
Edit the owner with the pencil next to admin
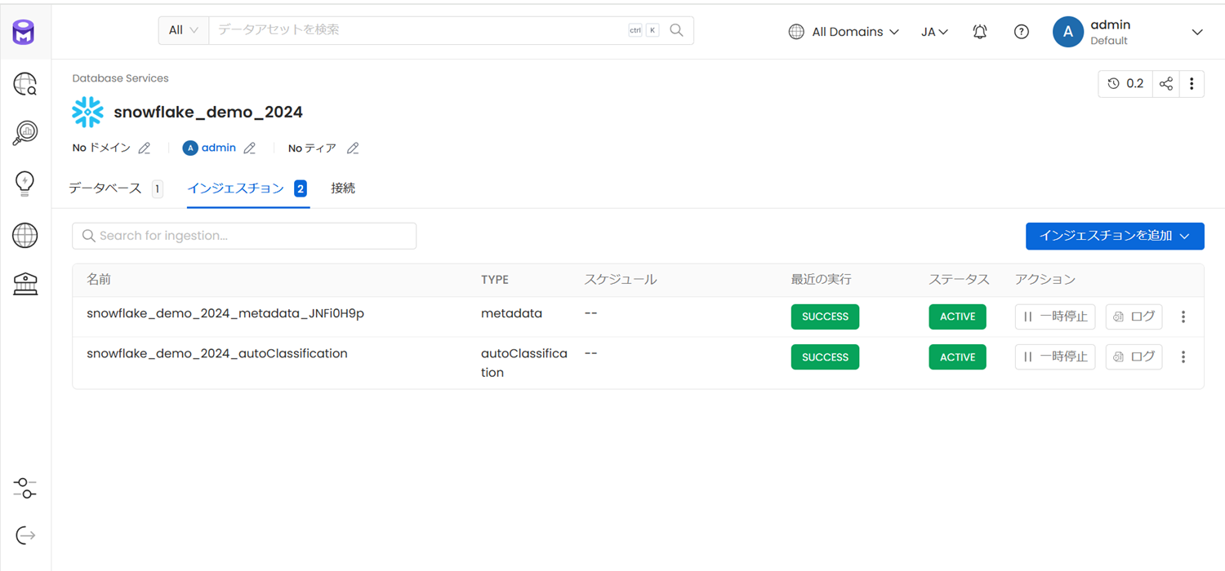click(x=250, y=148)
